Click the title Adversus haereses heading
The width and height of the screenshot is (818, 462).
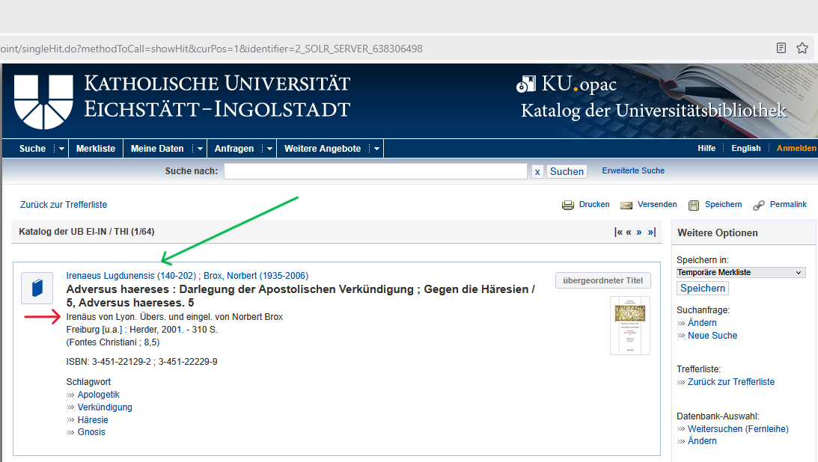301,296
